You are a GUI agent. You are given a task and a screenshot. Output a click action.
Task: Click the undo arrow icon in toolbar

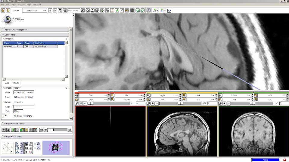[x=137, y=11]
